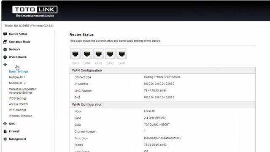Click the Firewall lock icon
This screenshot has width=270, height=152.
(x=5, y=131)
